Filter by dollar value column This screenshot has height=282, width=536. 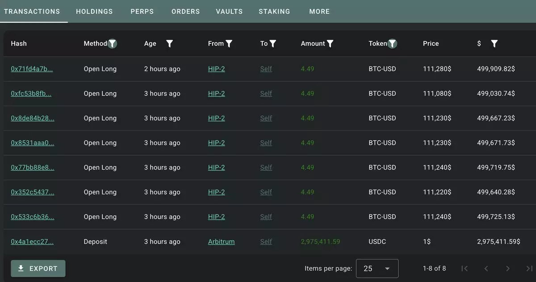[494, 43]
